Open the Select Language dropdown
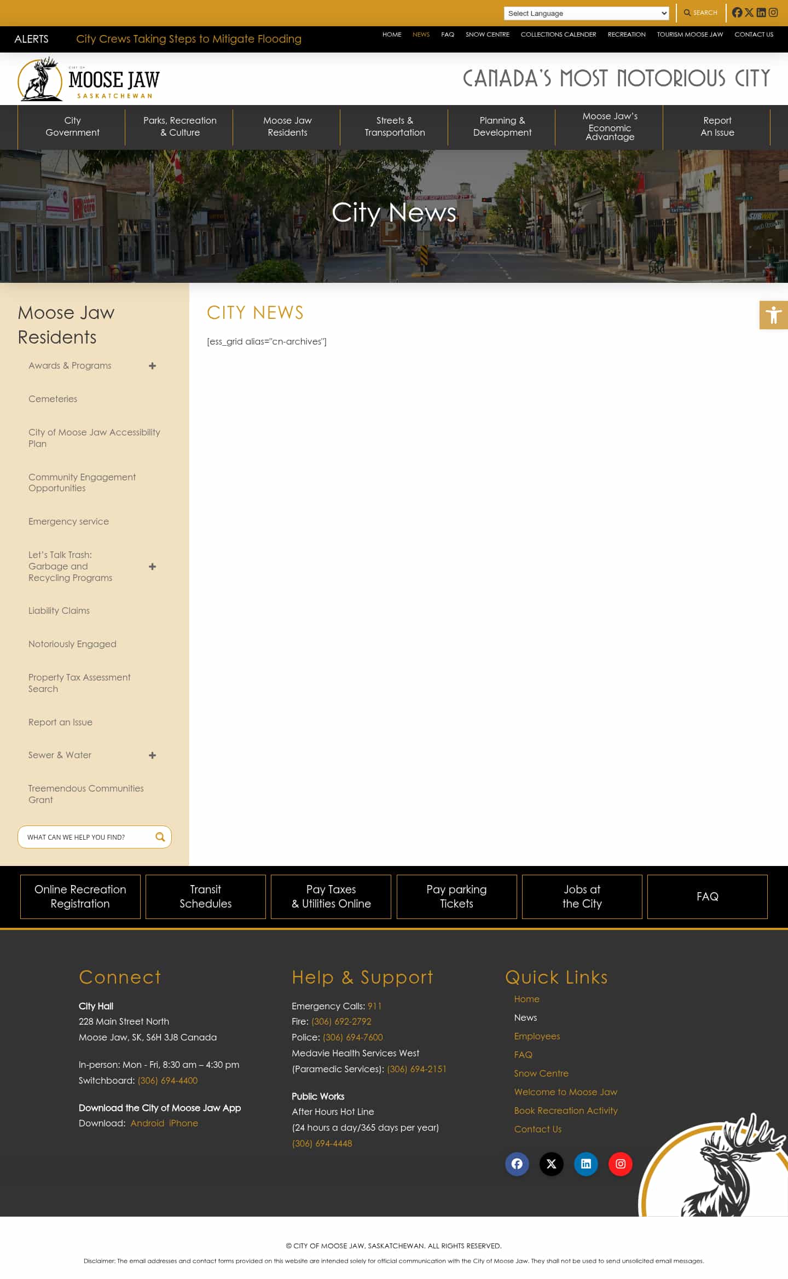Screen dimensions: 788x1279 pyautogui.click(x=587, y=13)
